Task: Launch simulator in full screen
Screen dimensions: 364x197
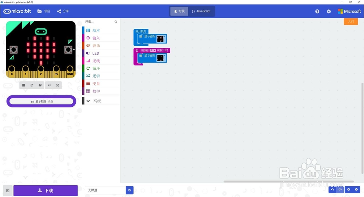Action: (x=58, y=85)
